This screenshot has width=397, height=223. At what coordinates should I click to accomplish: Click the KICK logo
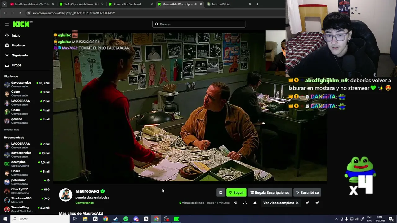pos(23,24)
